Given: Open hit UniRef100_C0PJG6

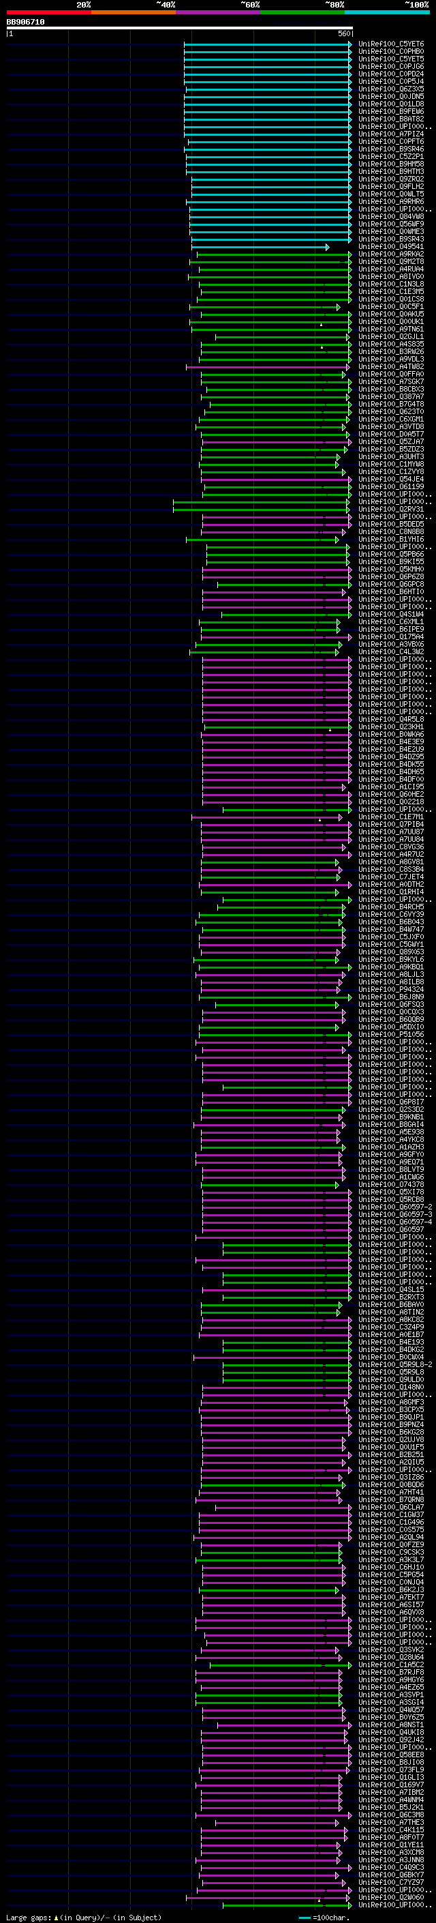Looking at the screenshot, I should (391, 66).
